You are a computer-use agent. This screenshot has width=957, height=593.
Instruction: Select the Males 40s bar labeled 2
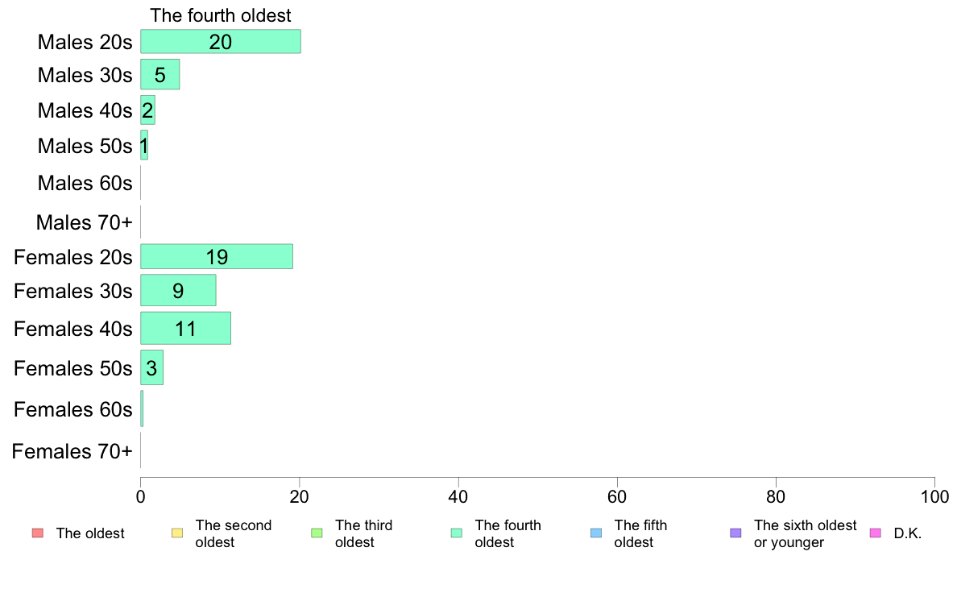[x=147, y=110]
